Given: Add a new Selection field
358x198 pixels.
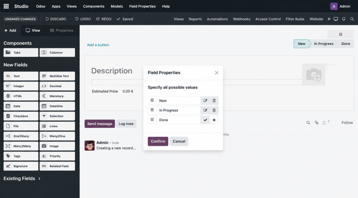Looking at the screenshot, I should 57,116.
